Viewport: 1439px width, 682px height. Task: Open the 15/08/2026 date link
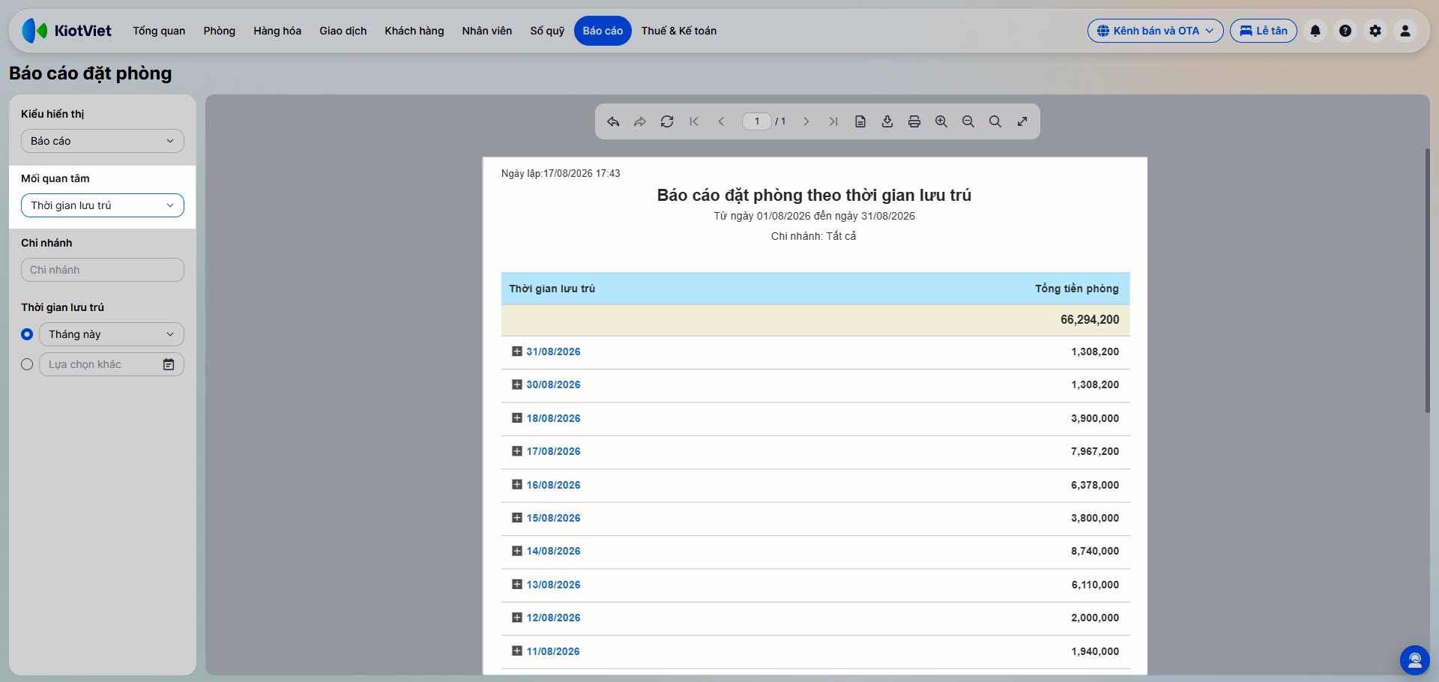click(553, 518)
